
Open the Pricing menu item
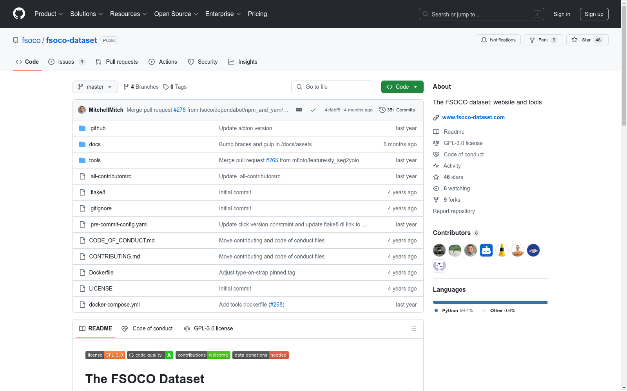tap(257, 14)
